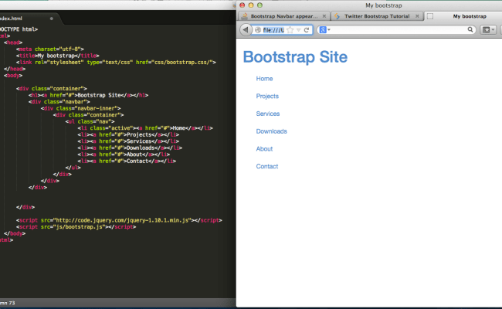Viewport: 502px width, 309px height.
Task: Close the Twitter Bootstrap Tutorial tab
Action: (x=417, y=16)
